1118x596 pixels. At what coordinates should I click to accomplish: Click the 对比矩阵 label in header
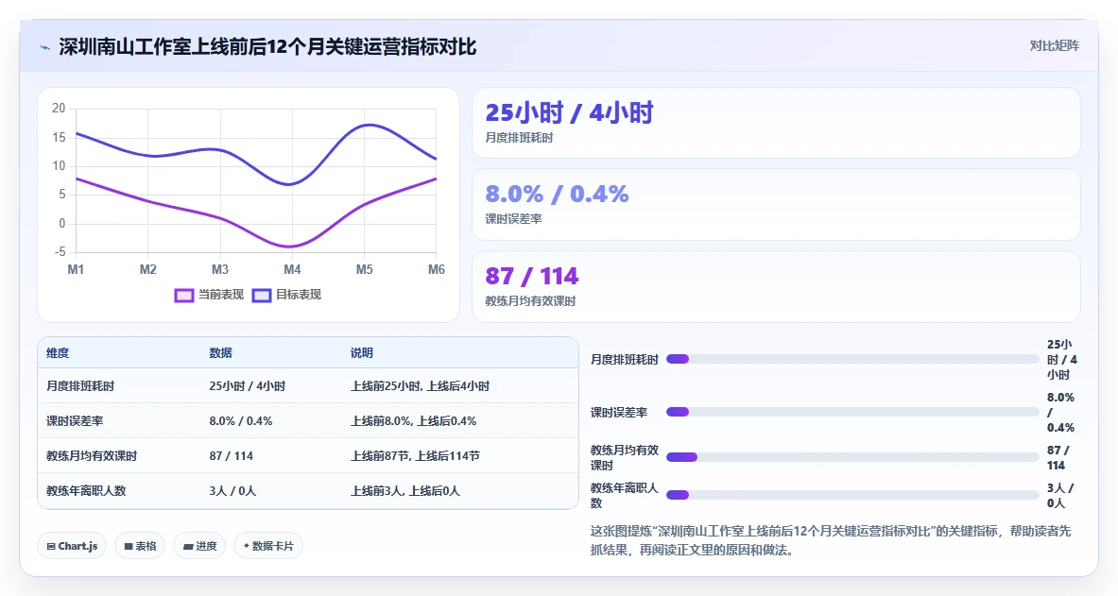[x=1054, y=45]
